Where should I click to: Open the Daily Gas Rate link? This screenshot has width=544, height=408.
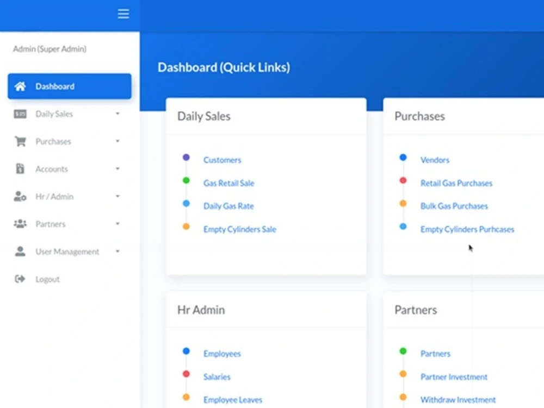coord(228,206)
